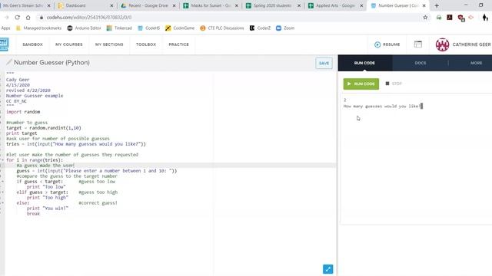Viewport: 492px width, 276px height.
Task: Close the Dashboard browser tab
Action: pyautogui.click(x=111, y=5)
